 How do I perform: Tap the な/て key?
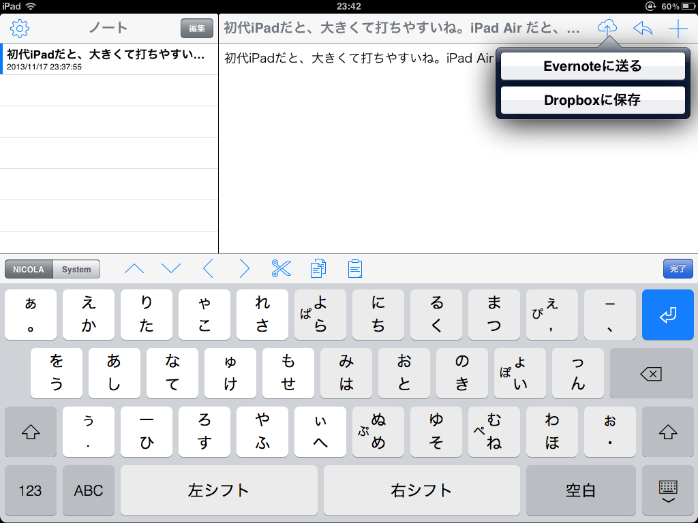(172, 373)
